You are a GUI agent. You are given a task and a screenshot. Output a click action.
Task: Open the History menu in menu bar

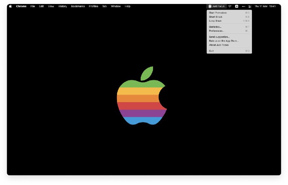62,6
